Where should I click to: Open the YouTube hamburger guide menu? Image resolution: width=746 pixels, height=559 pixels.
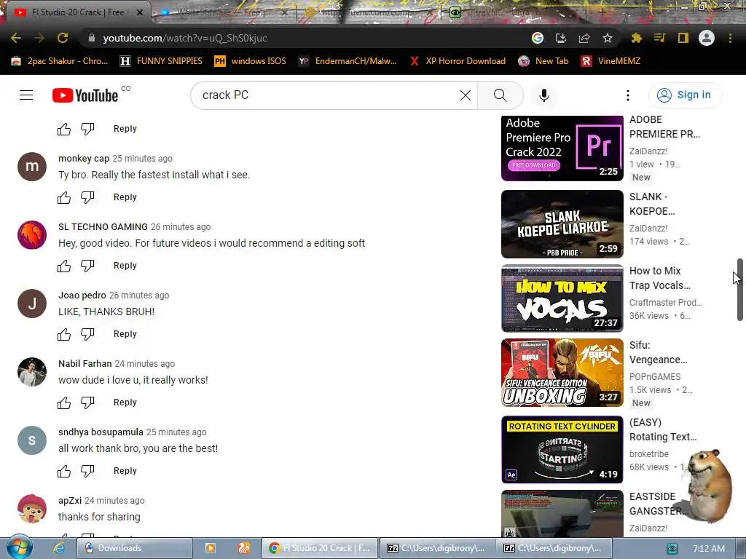[26, 95]
